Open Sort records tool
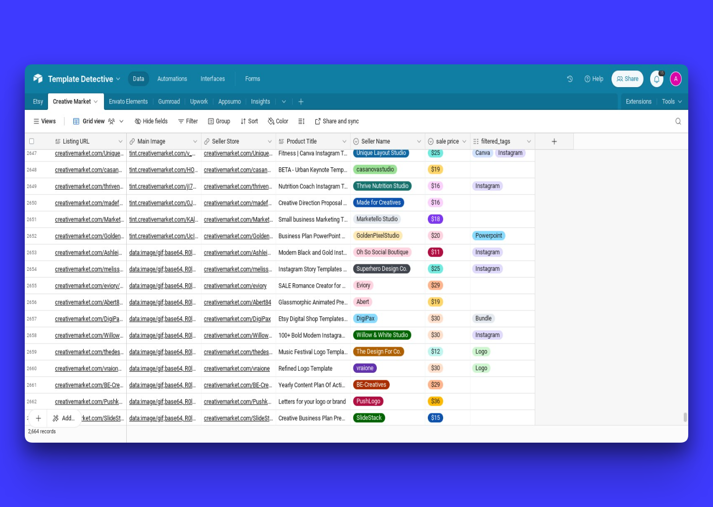 point(249,121)
